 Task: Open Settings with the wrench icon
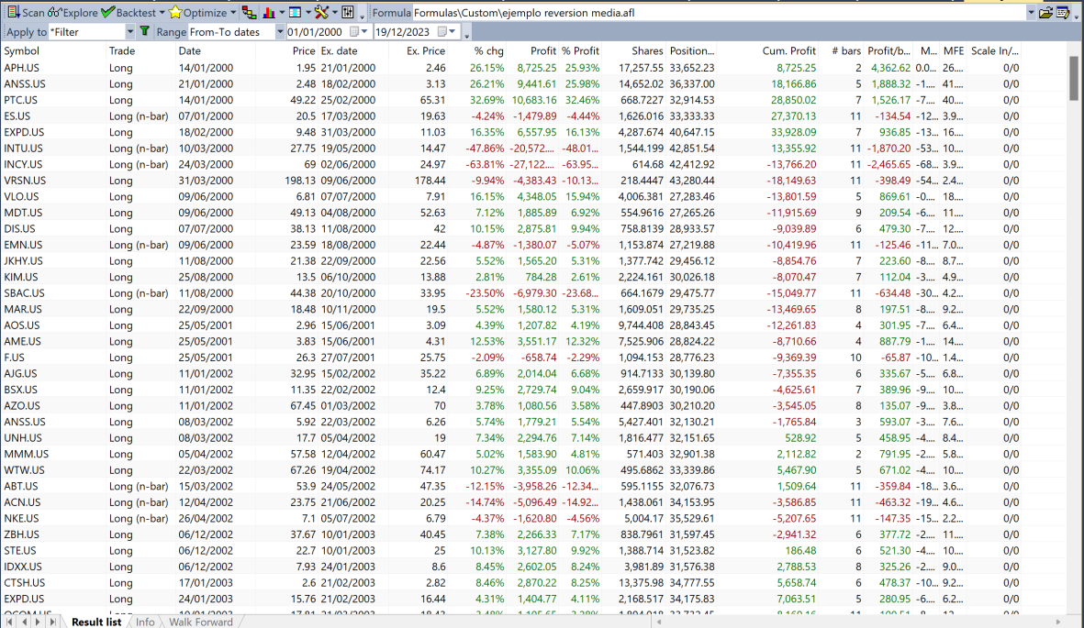321,13
